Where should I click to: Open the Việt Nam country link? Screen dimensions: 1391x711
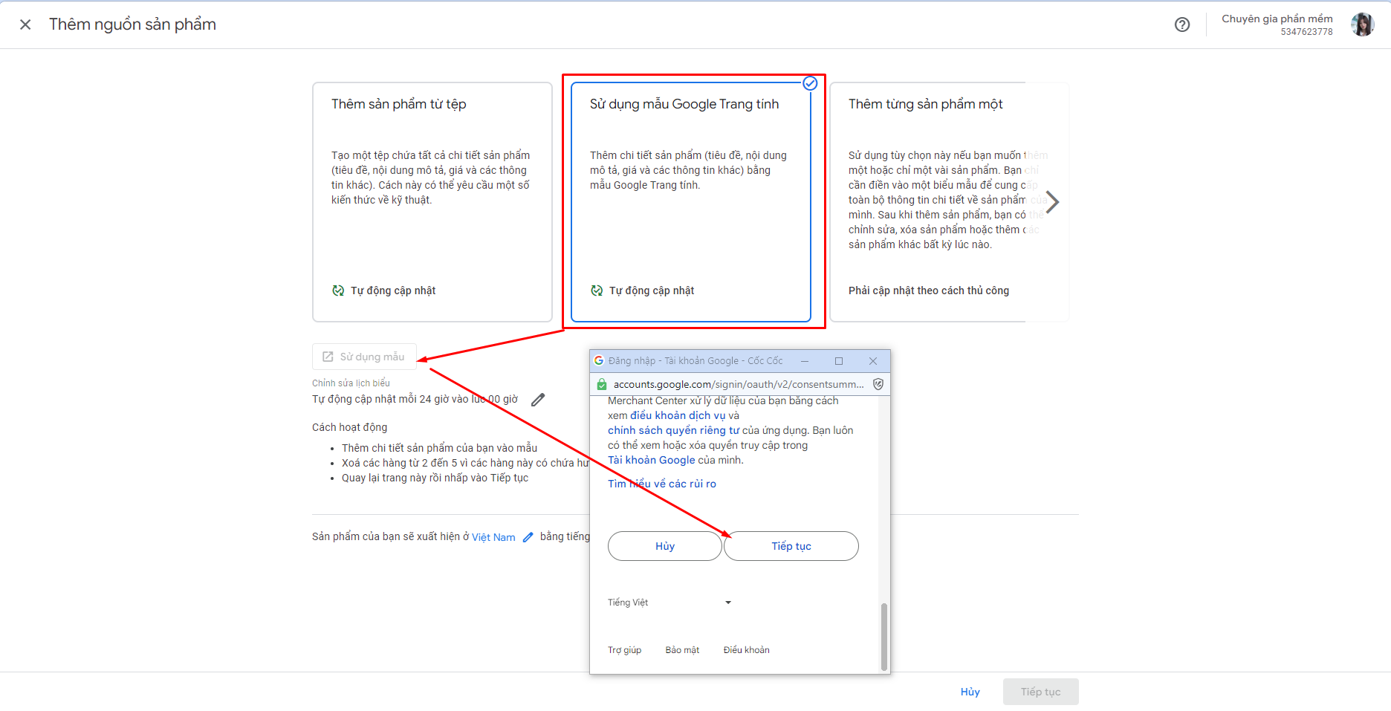tap(493, 537)
